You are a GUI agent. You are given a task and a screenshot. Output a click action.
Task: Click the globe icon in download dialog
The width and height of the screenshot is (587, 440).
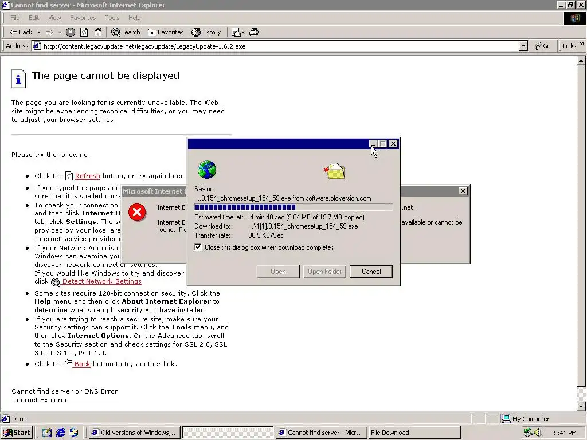click(x=207, y=170)
